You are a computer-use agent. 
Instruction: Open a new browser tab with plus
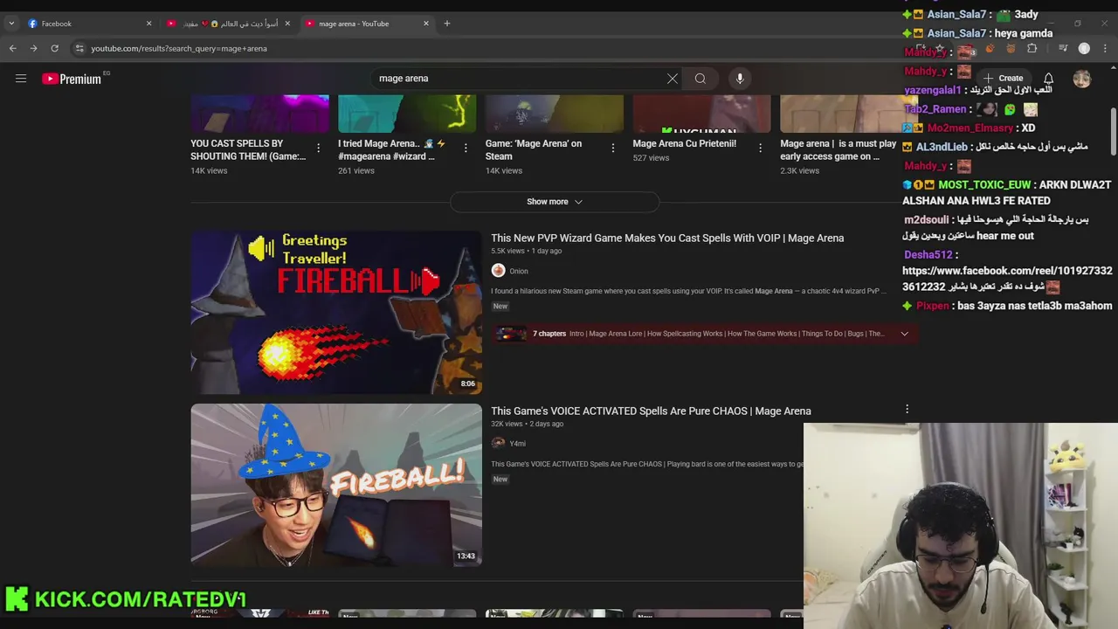coord(447,24)
